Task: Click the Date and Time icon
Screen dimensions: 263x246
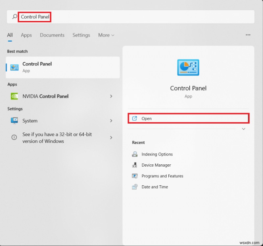Action: point(134,187)
